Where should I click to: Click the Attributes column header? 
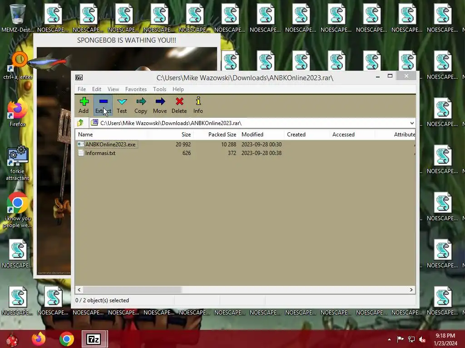click(x=395, y=134)
